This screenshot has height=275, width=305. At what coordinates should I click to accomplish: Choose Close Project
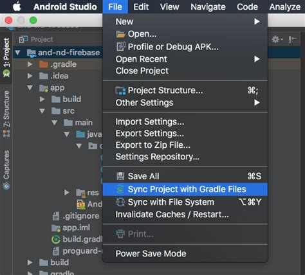(185, 71)
